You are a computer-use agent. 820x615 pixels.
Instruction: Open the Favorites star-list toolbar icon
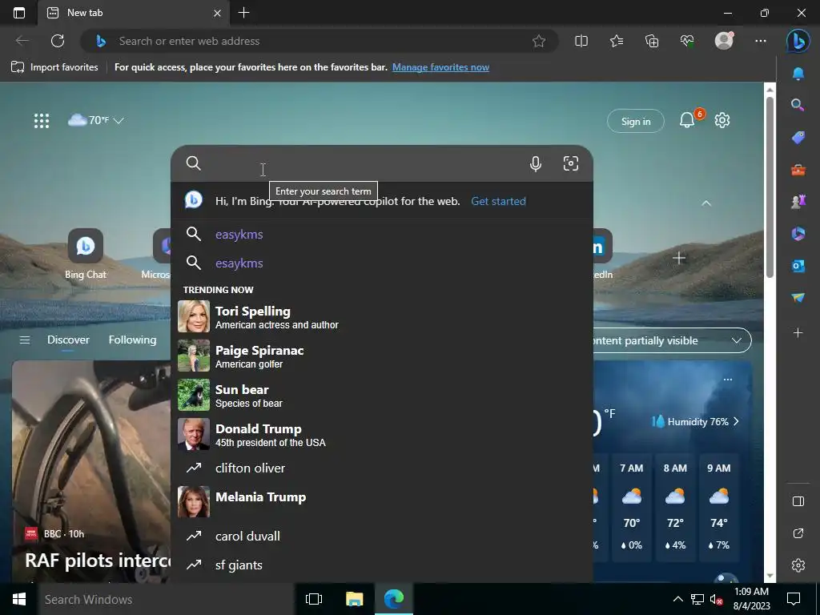pos(617,41)
